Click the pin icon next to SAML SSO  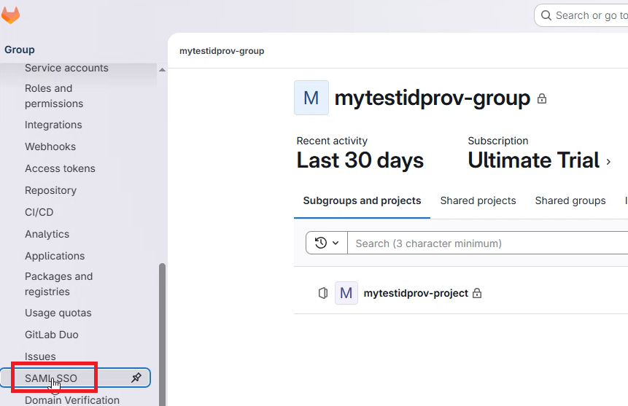coord(136,378)
